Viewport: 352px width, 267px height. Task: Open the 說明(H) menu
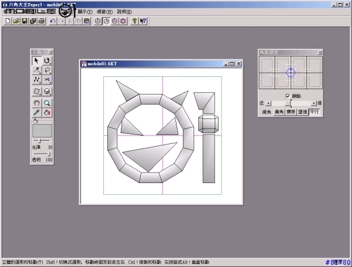(124, 12)
